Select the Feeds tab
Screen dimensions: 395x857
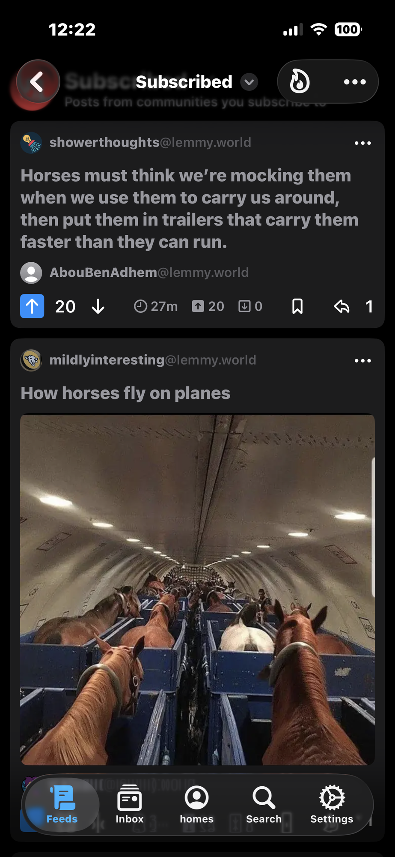(x=62, y=804)
